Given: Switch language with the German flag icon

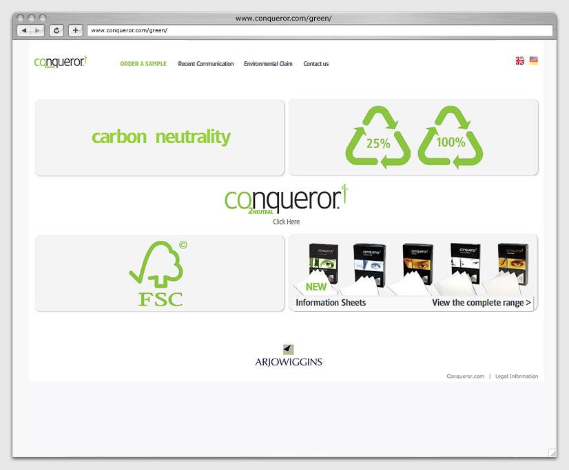Looking at the screenshot, I should coord(533,61).
